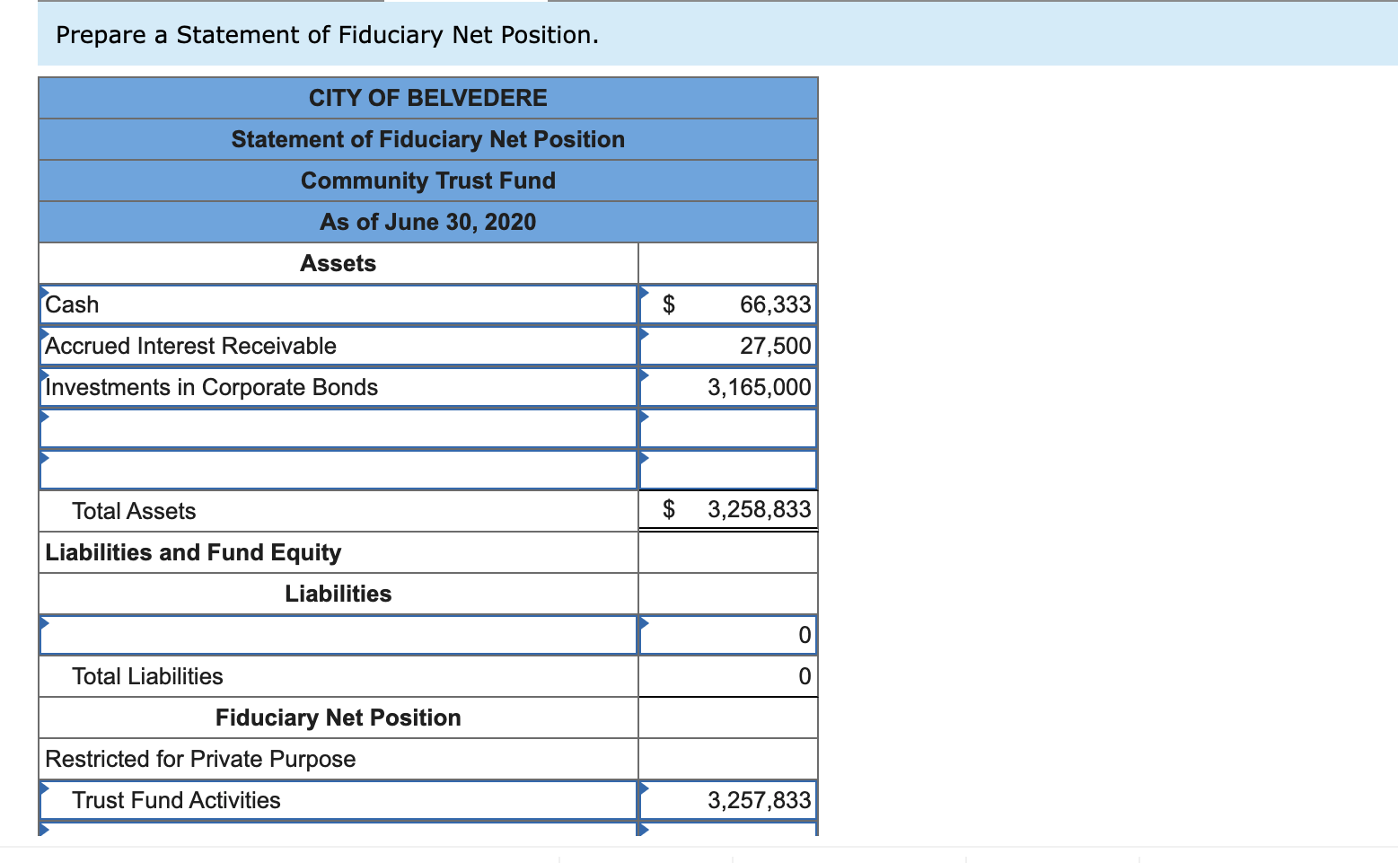Click the Accrued Interest Receivable cell
The width and height of the screenshot is (1398, 863).
click(337, 346)
